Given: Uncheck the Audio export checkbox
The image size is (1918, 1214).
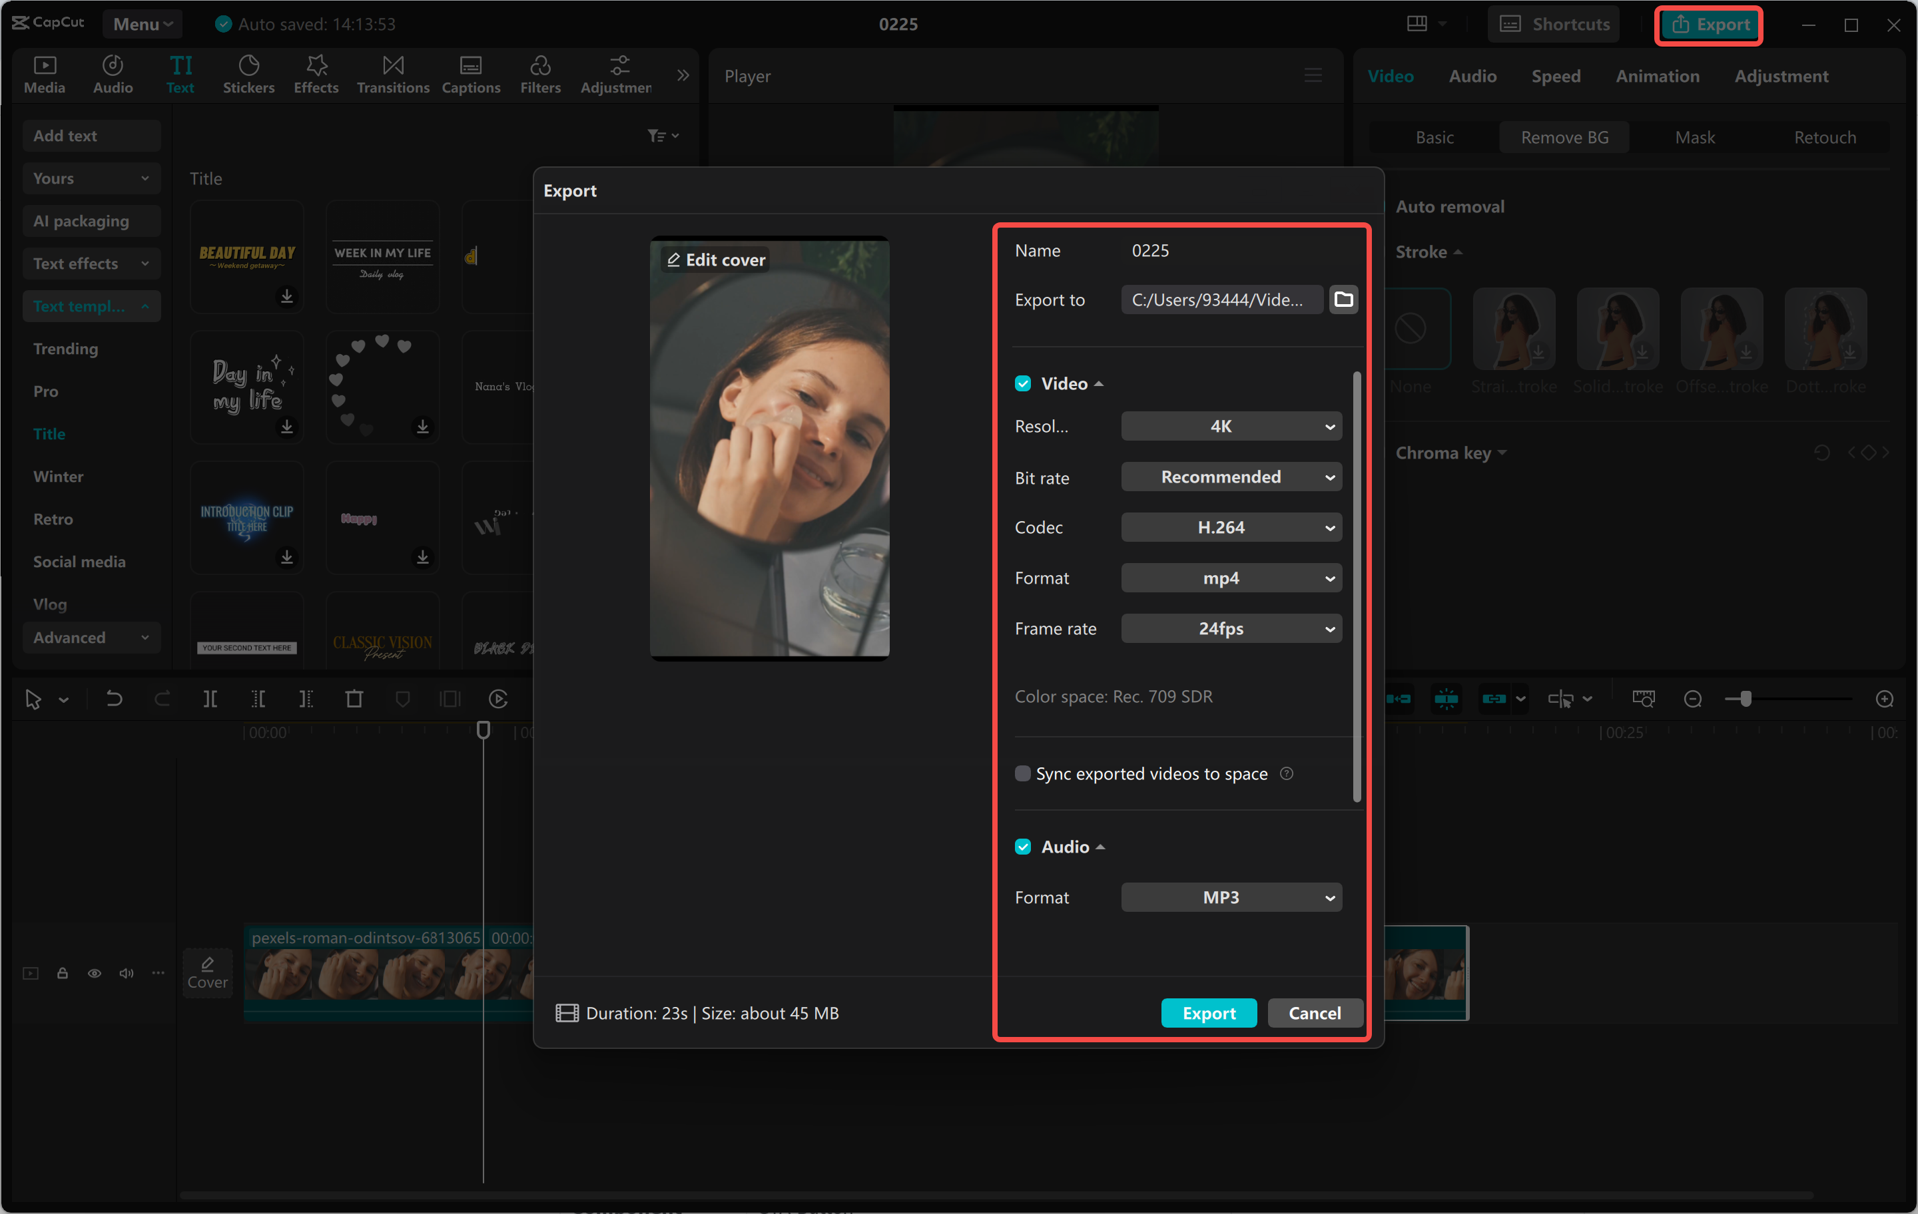Looking at the screenshot, I should coord(1023,846).
